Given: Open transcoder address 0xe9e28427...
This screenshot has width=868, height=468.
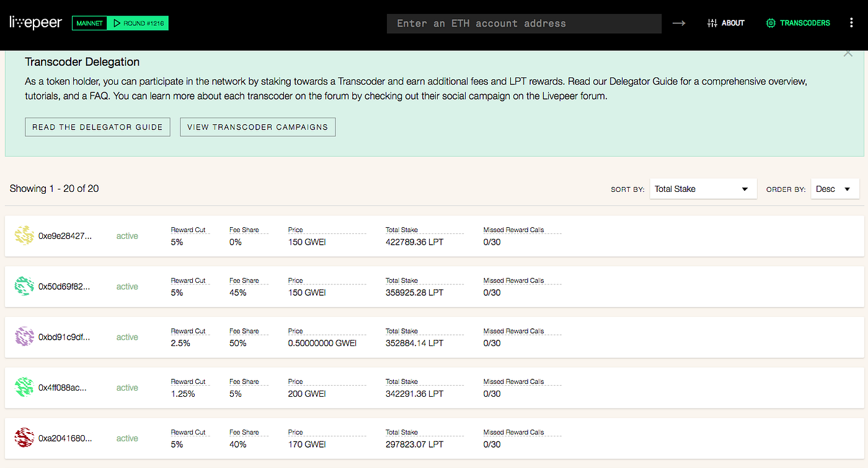Looking at the screenshot, I should click(65, 236).
